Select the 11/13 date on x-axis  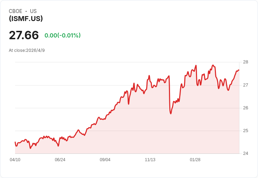click(150, 160)
